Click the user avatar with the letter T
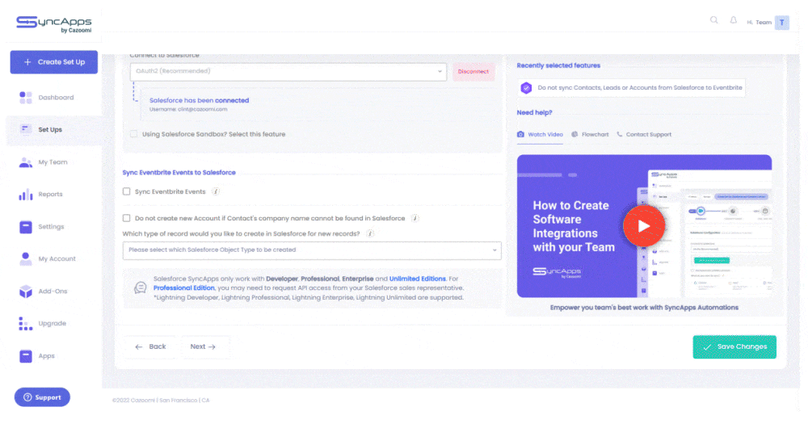Image resolution: width=808 pixels, height=424 pixels. [x=781, y=22]
